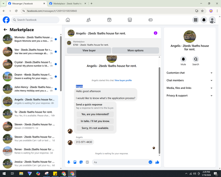Open the Marketplace storefront icon
The image size is (221, 177).
tap(130, 20)
